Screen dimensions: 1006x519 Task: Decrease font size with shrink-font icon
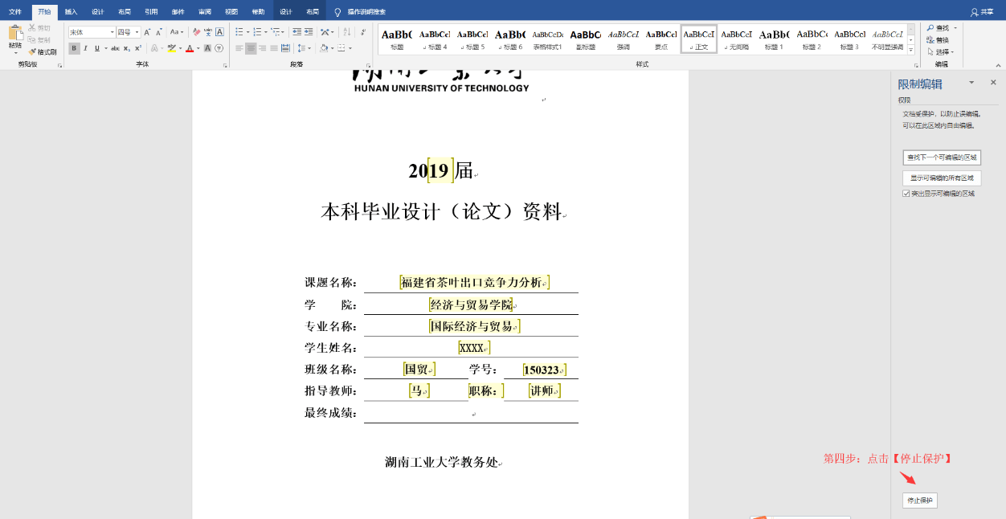pyautogui.click(x=159, y=32)
